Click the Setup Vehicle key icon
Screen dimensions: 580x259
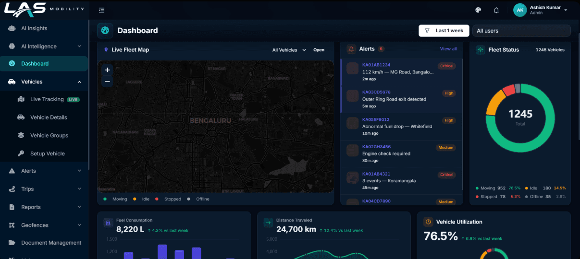point(21,154)
